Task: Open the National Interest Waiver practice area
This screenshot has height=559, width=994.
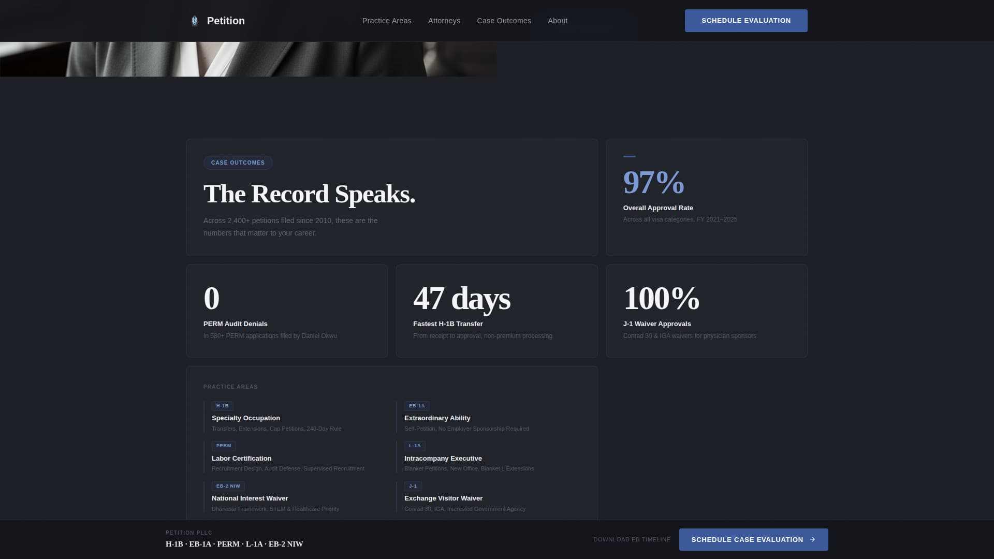Action: 250,498
